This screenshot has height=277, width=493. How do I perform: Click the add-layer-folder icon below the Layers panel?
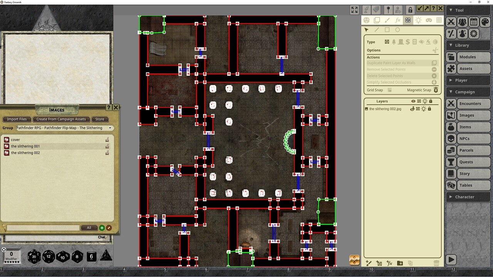[400, 263]
